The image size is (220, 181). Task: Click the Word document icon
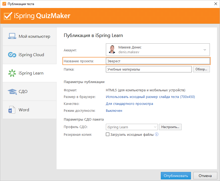12,110
